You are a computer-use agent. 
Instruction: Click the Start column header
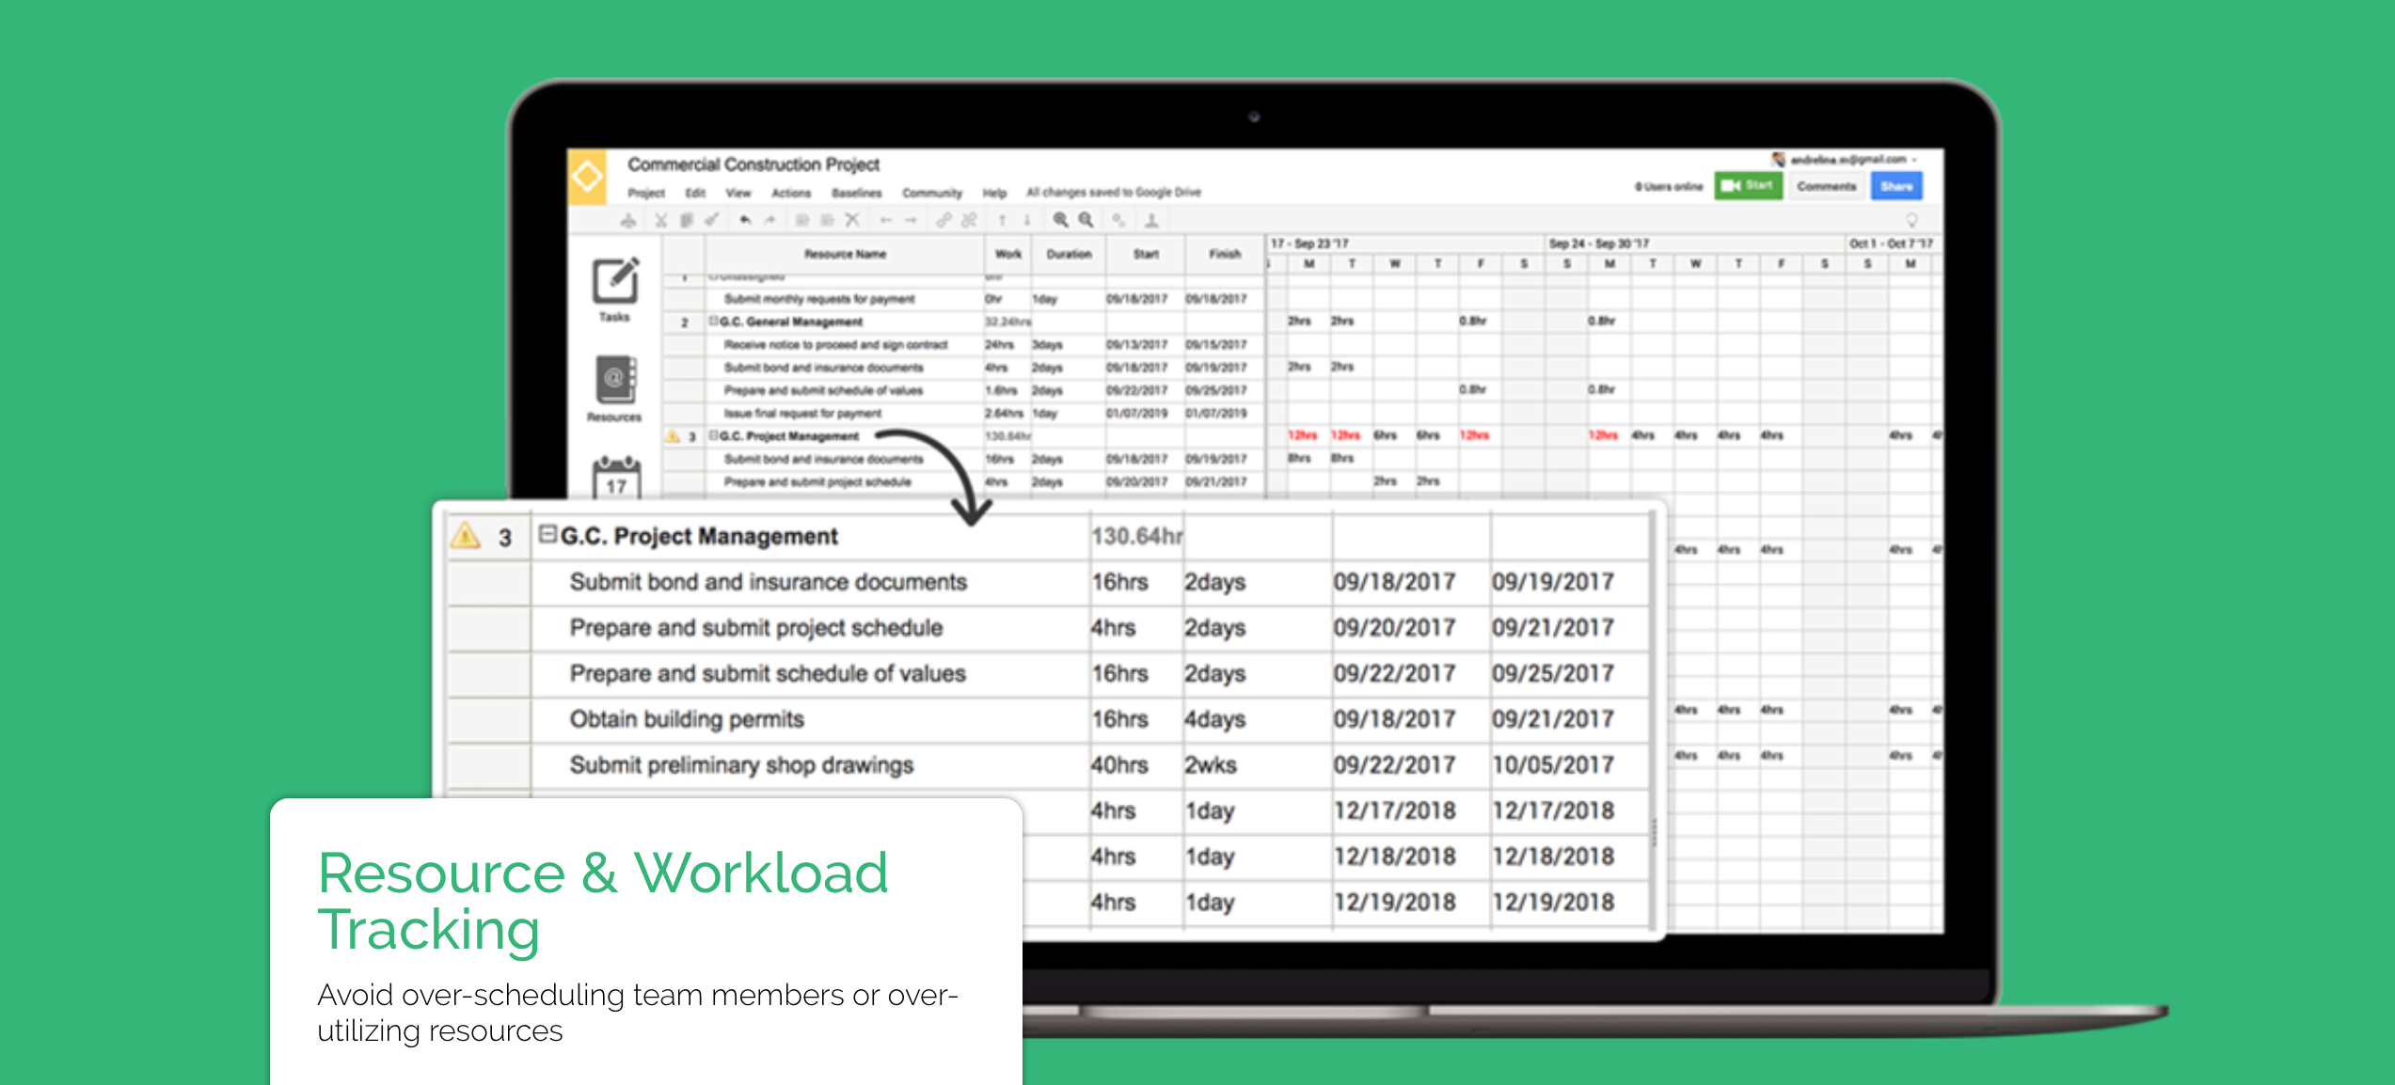(1146, 254)
